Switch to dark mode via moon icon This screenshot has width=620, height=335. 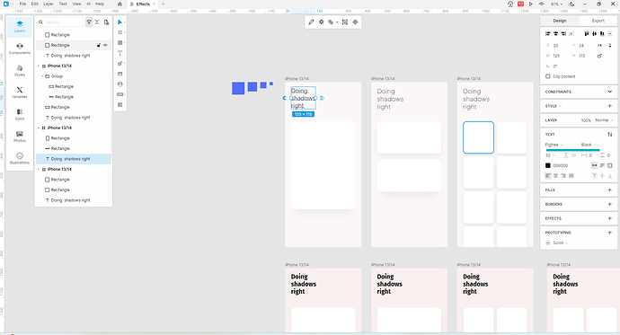[x=571, y=4]
